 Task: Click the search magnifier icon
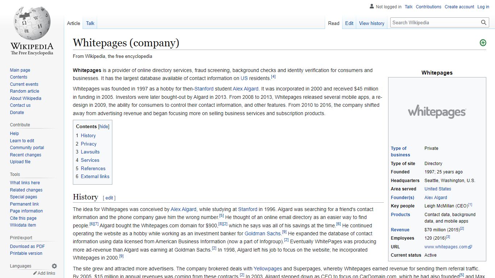484,22
